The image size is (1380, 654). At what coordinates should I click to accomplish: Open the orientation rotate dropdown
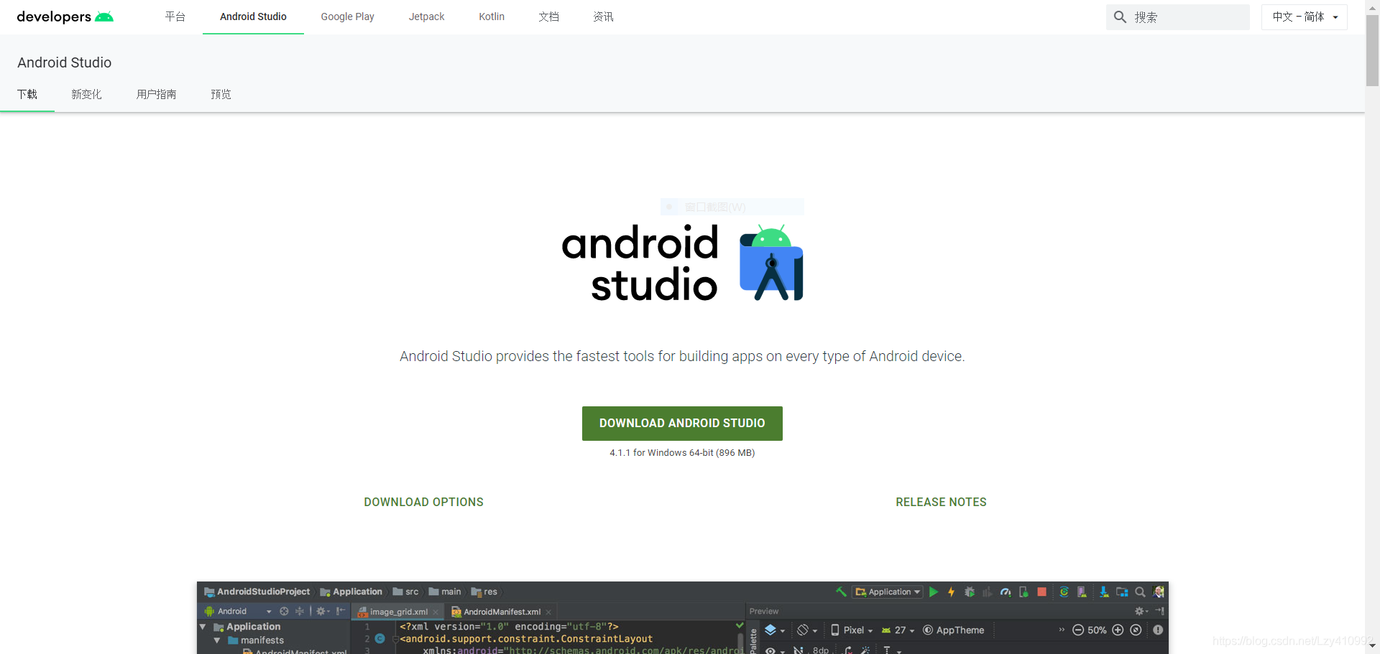807,630
